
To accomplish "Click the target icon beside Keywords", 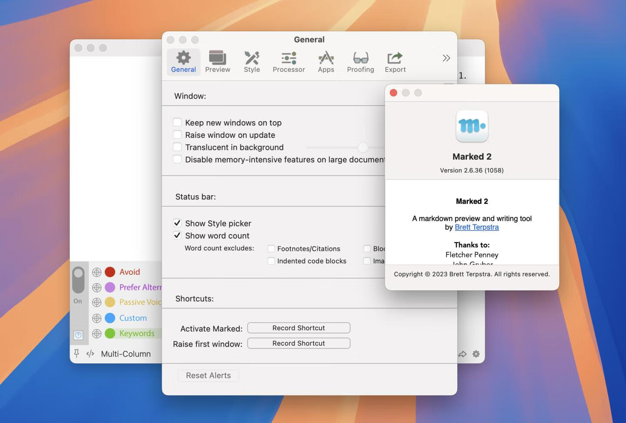I will [97, 333].
